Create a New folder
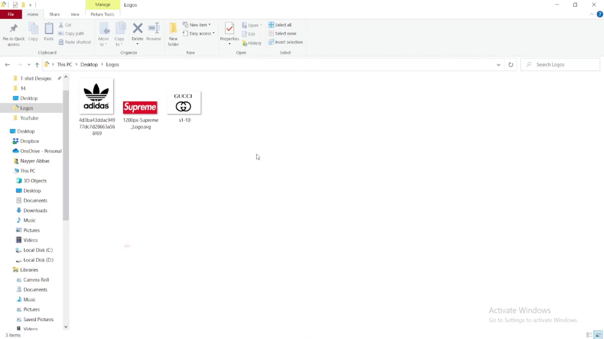The height and width of the screenshot is (339, 604). [173, 34]
